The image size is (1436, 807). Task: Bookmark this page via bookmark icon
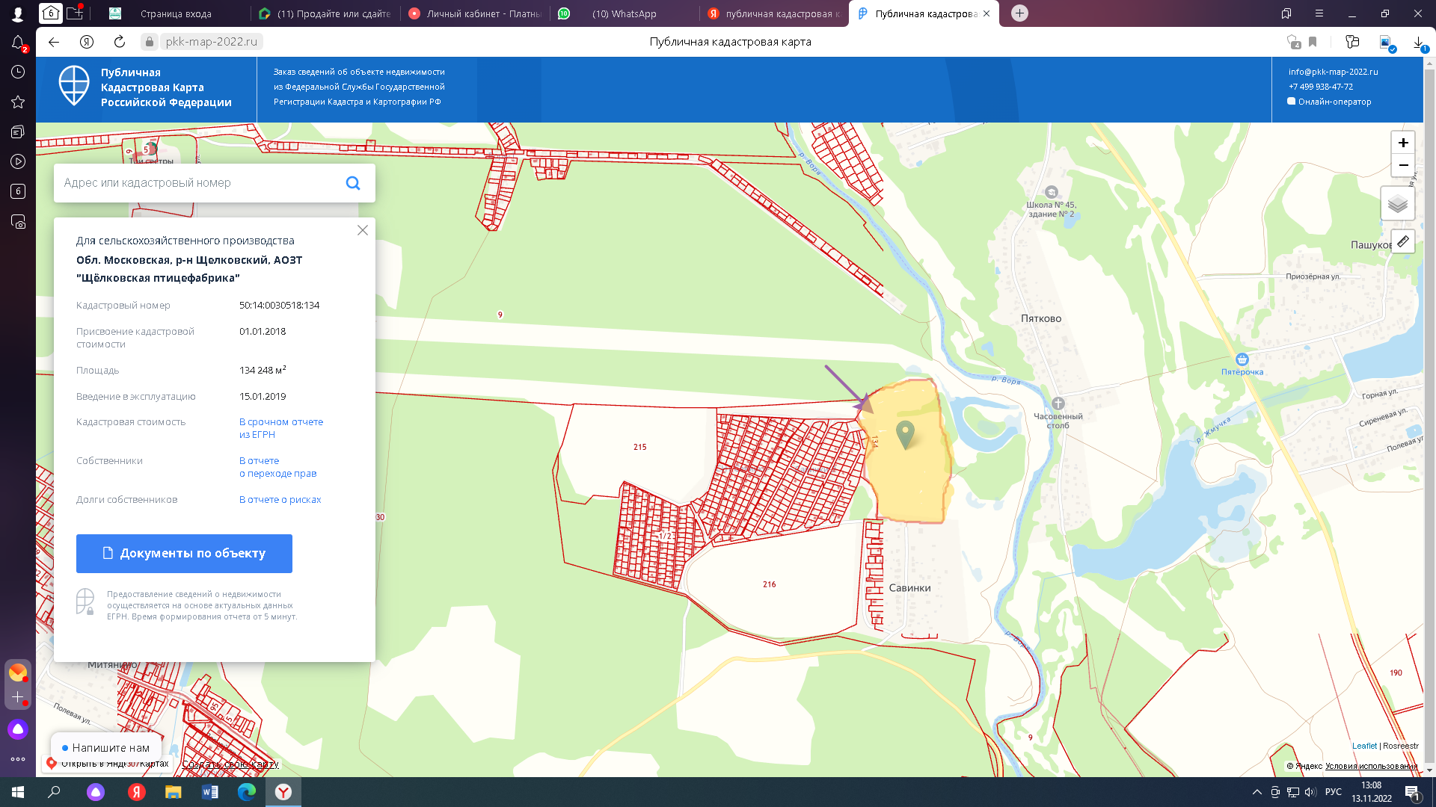pyautogui.click(x=1313, y=42)
